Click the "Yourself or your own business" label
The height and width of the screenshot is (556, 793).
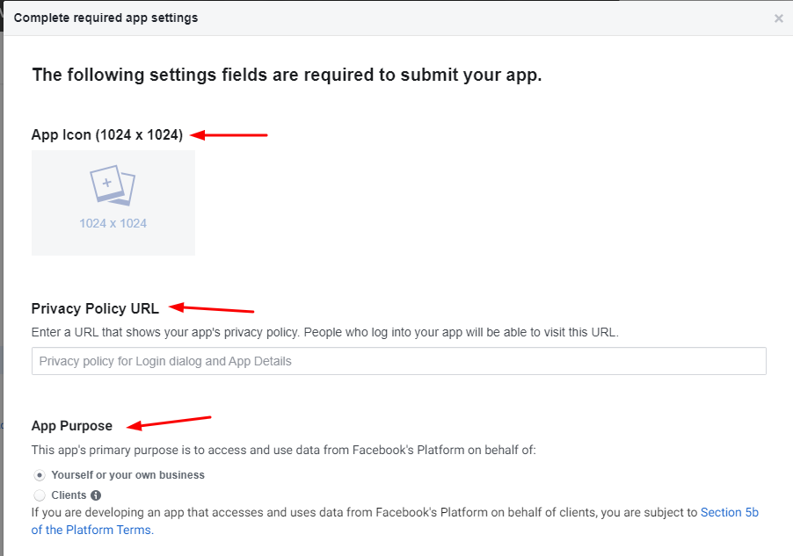click(x=128, y=475)
